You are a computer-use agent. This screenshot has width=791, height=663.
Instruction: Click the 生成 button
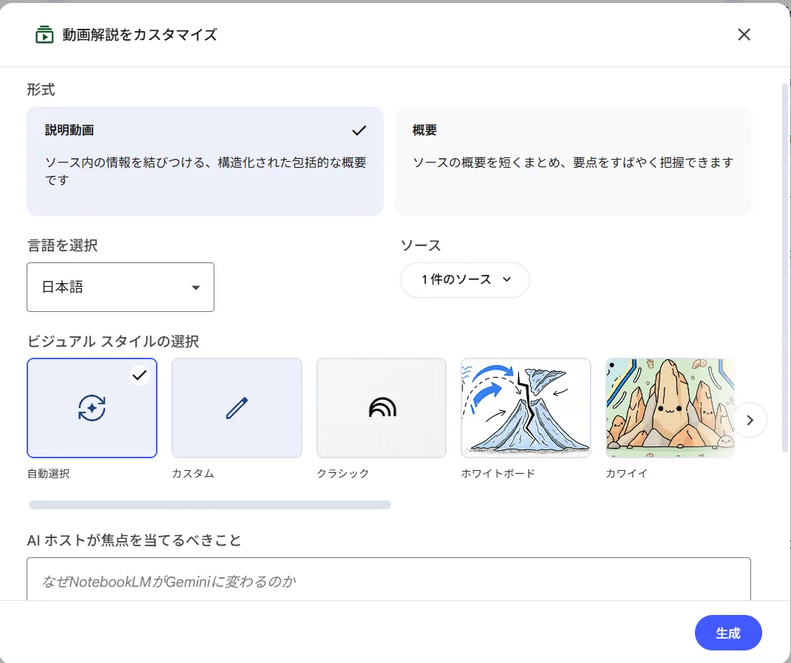pyautogui.click(x=728, y=633)
